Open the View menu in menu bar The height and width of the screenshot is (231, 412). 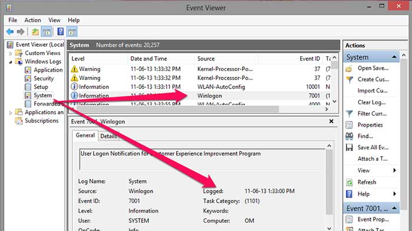(x=54, y=20)
